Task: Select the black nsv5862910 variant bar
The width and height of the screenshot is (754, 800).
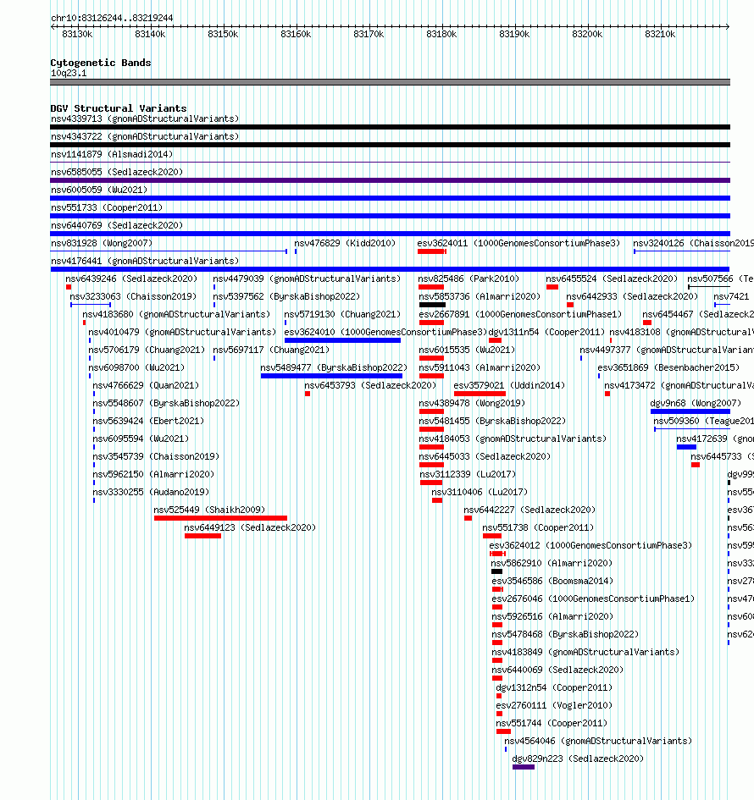Action: [x=496, y=571]
